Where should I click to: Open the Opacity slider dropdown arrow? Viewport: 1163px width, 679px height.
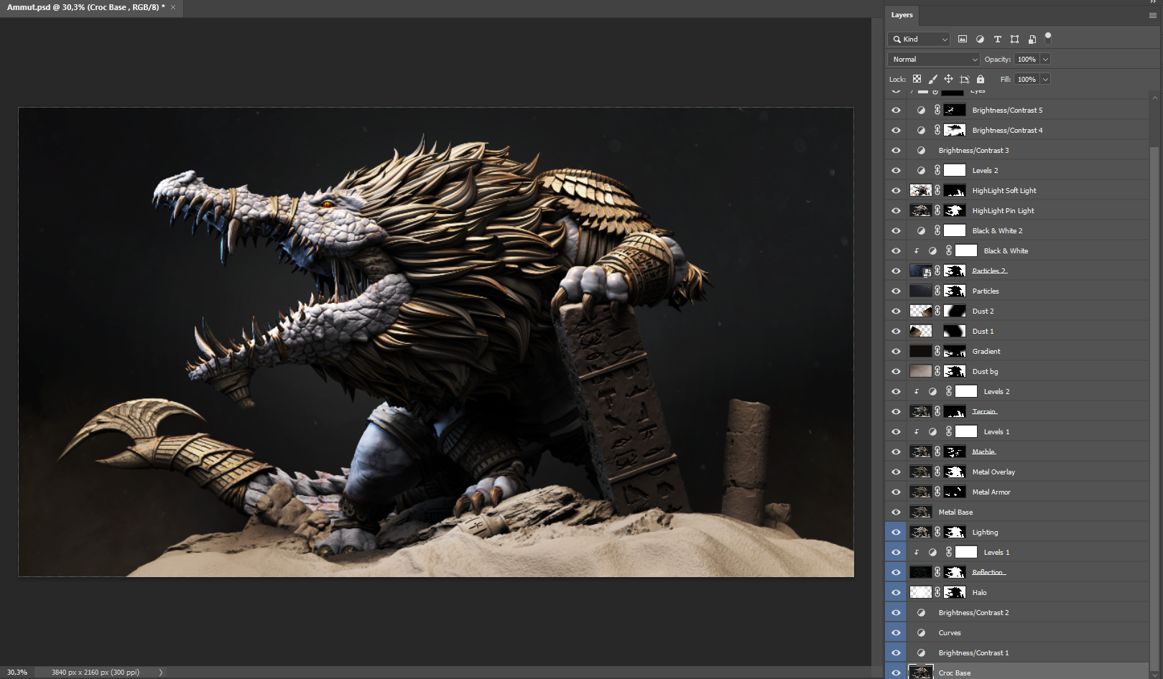(1045, 60)
